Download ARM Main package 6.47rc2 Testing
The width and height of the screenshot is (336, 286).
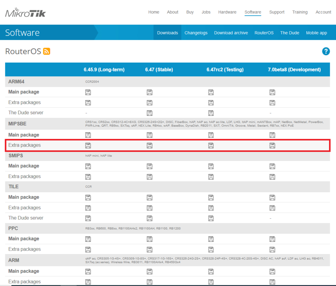[x=211, y=272]
